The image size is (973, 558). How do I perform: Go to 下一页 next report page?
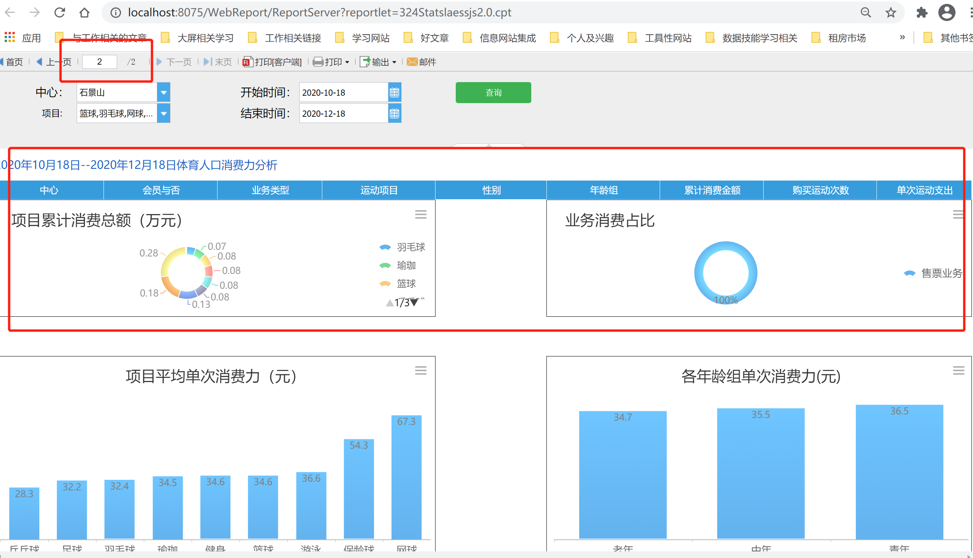click(174, 62)
